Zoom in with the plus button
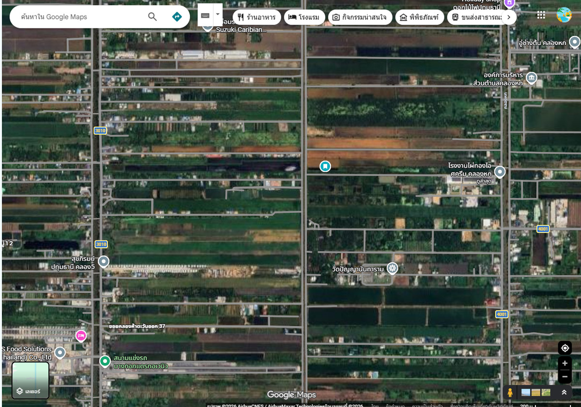 pos(565,363)
